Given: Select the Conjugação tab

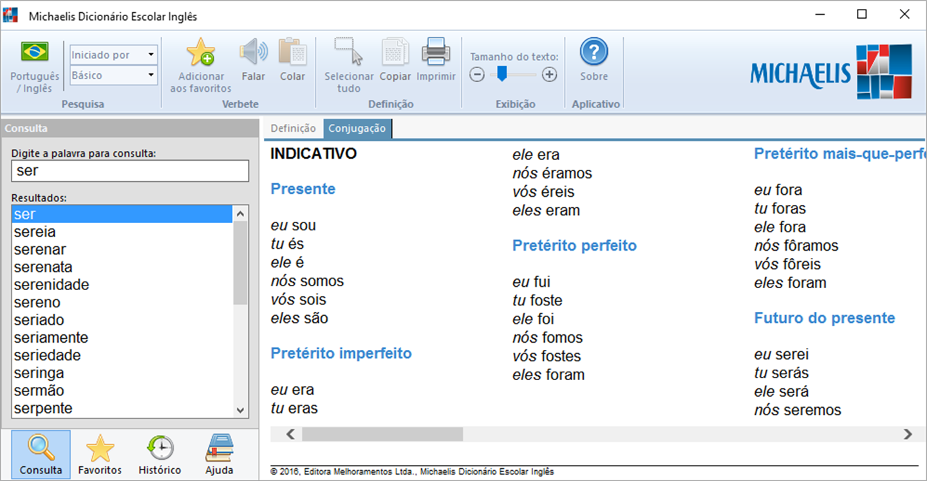Looking at the screenshot, I should click(x=357, y=129).
